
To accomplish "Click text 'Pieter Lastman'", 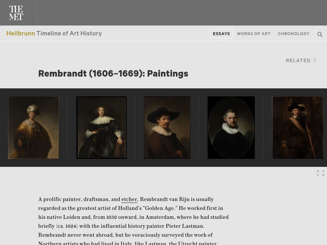I will tap(184, 226).
